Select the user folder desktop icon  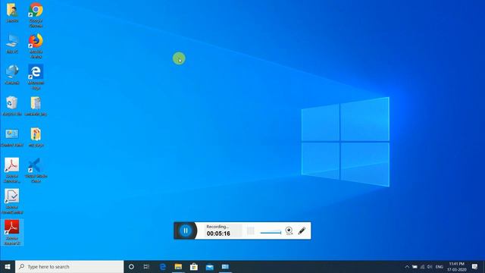pos(12,13)
